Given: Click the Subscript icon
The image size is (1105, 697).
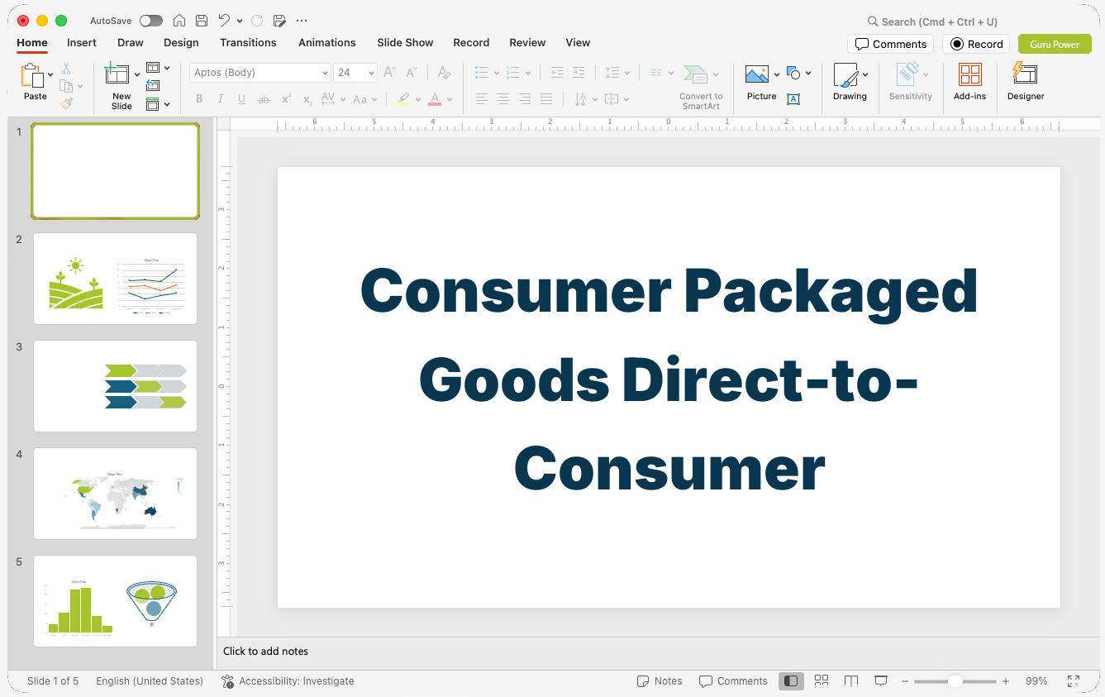Looking at the screenshot, I should point(307,99).
